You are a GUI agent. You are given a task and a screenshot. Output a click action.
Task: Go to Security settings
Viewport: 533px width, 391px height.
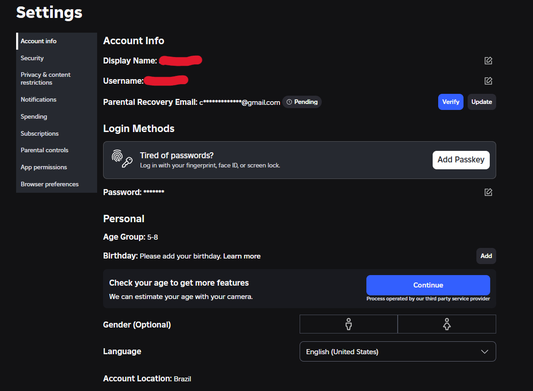57,58
